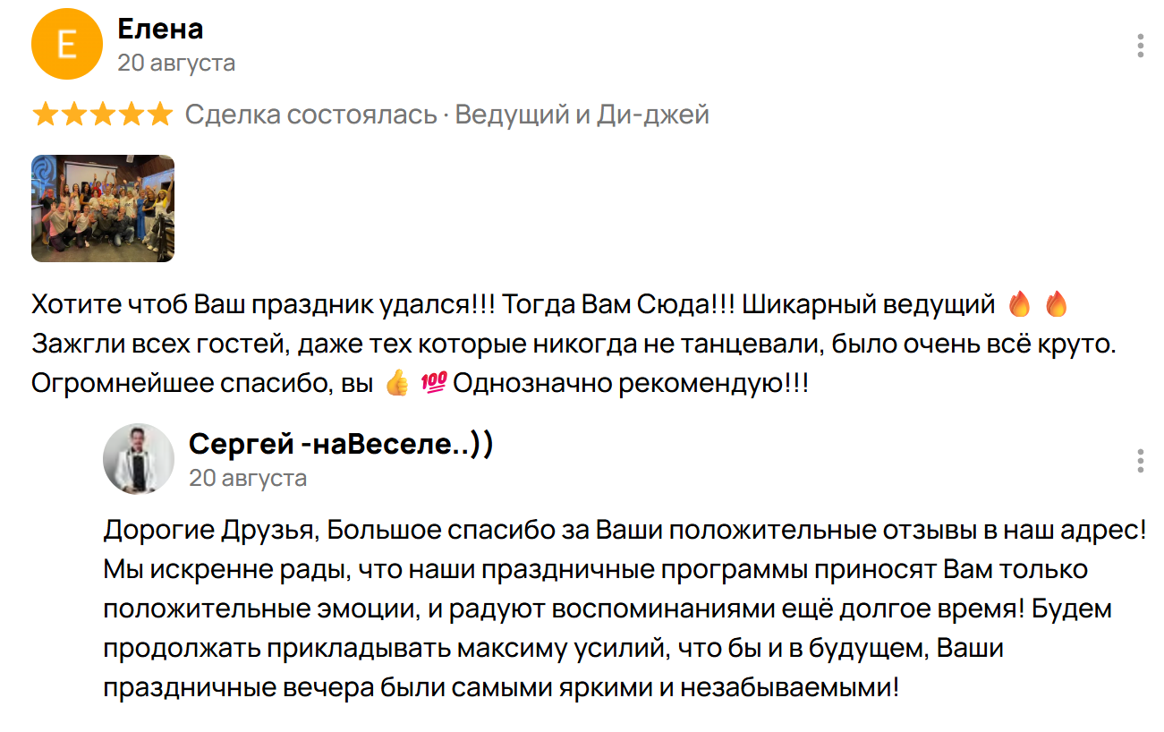Click Елена's orange "E" avatar
Image resolution: width=1164 pixels, height=732 pixels.
pos(67,44)
